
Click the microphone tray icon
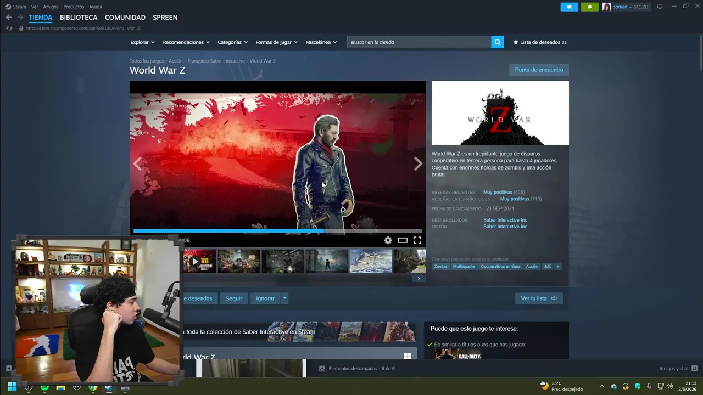click(649, 387)
